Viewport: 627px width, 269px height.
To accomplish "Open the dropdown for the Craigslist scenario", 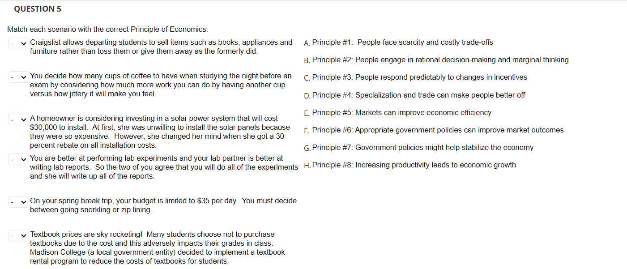I will pos(18,43).
